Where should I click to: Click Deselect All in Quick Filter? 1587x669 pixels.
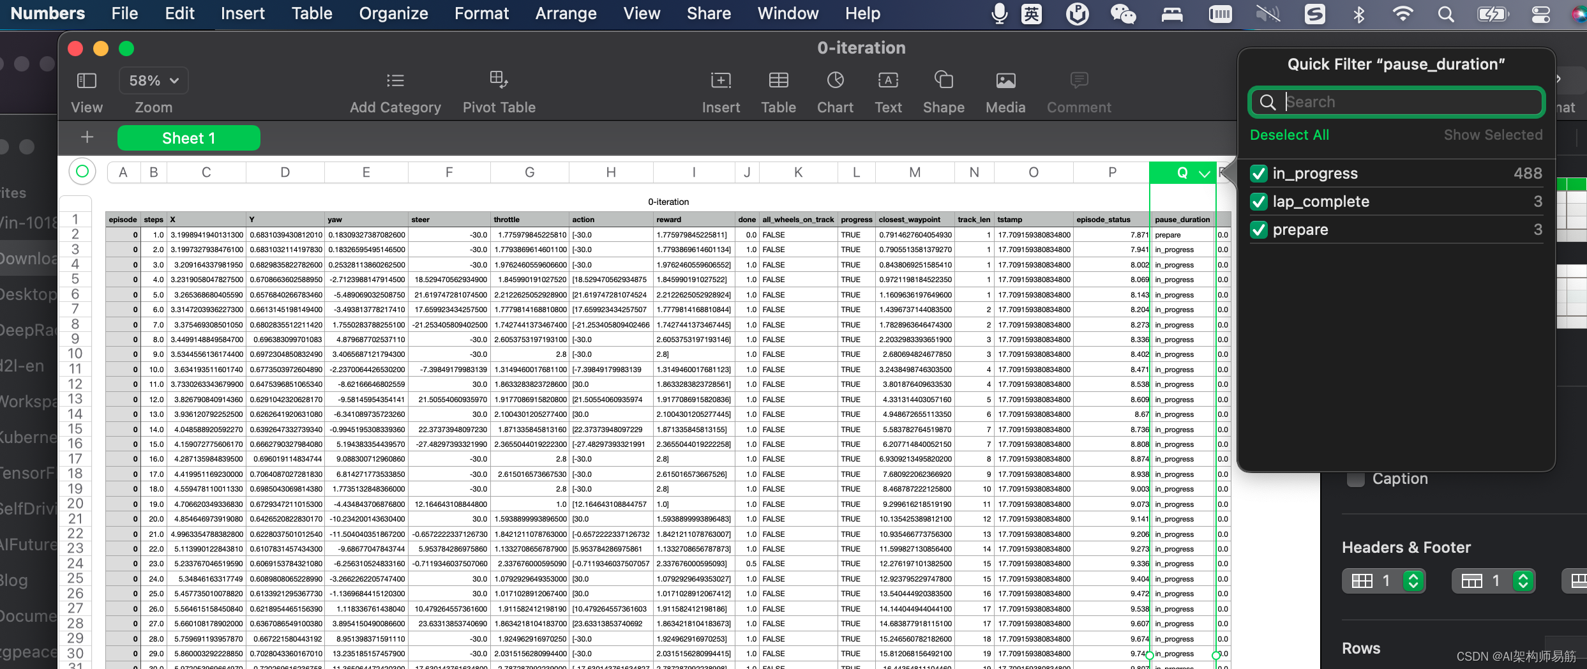click(1289, 135)
